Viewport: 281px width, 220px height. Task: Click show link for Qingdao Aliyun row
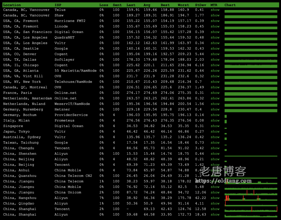click(x=215, y=204)
